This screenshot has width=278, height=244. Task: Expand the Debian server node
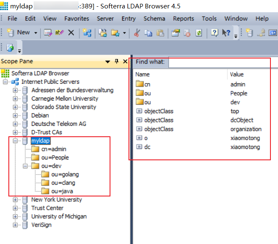click(15, 116)
